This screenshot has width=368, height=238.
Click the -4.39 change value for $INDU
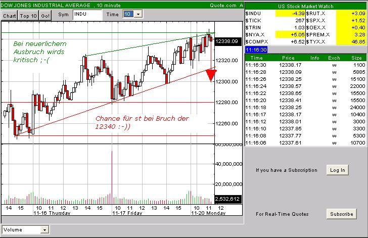pyautogui.click(x=298, y=14)
